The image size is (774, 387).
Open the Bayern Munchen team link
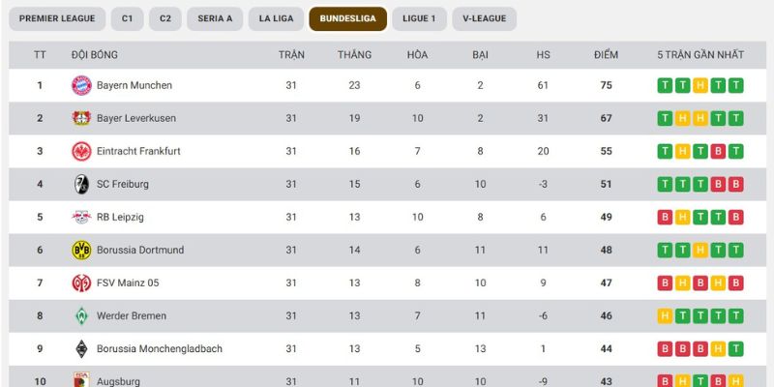[134, 85]
